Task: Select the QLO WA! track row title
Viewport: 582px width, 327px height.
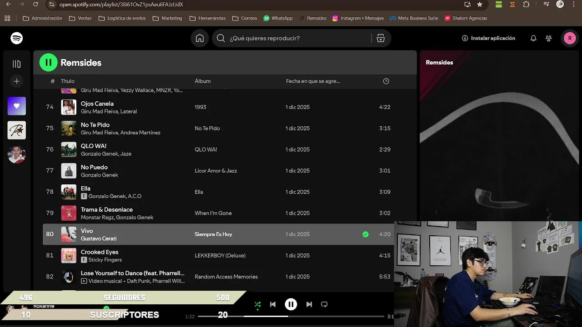Action: pos(94,146)
